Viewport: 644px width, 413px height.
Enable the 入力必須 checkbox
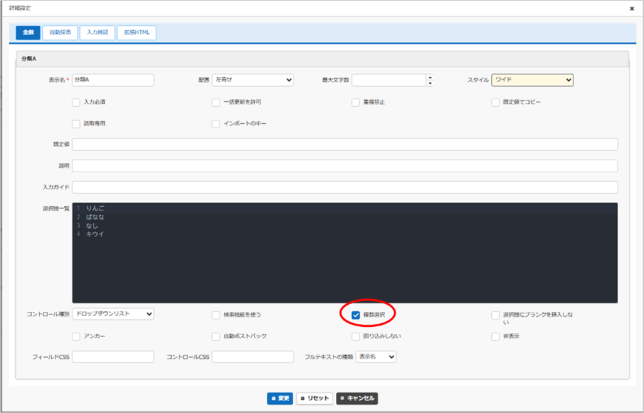coord(76,102)
